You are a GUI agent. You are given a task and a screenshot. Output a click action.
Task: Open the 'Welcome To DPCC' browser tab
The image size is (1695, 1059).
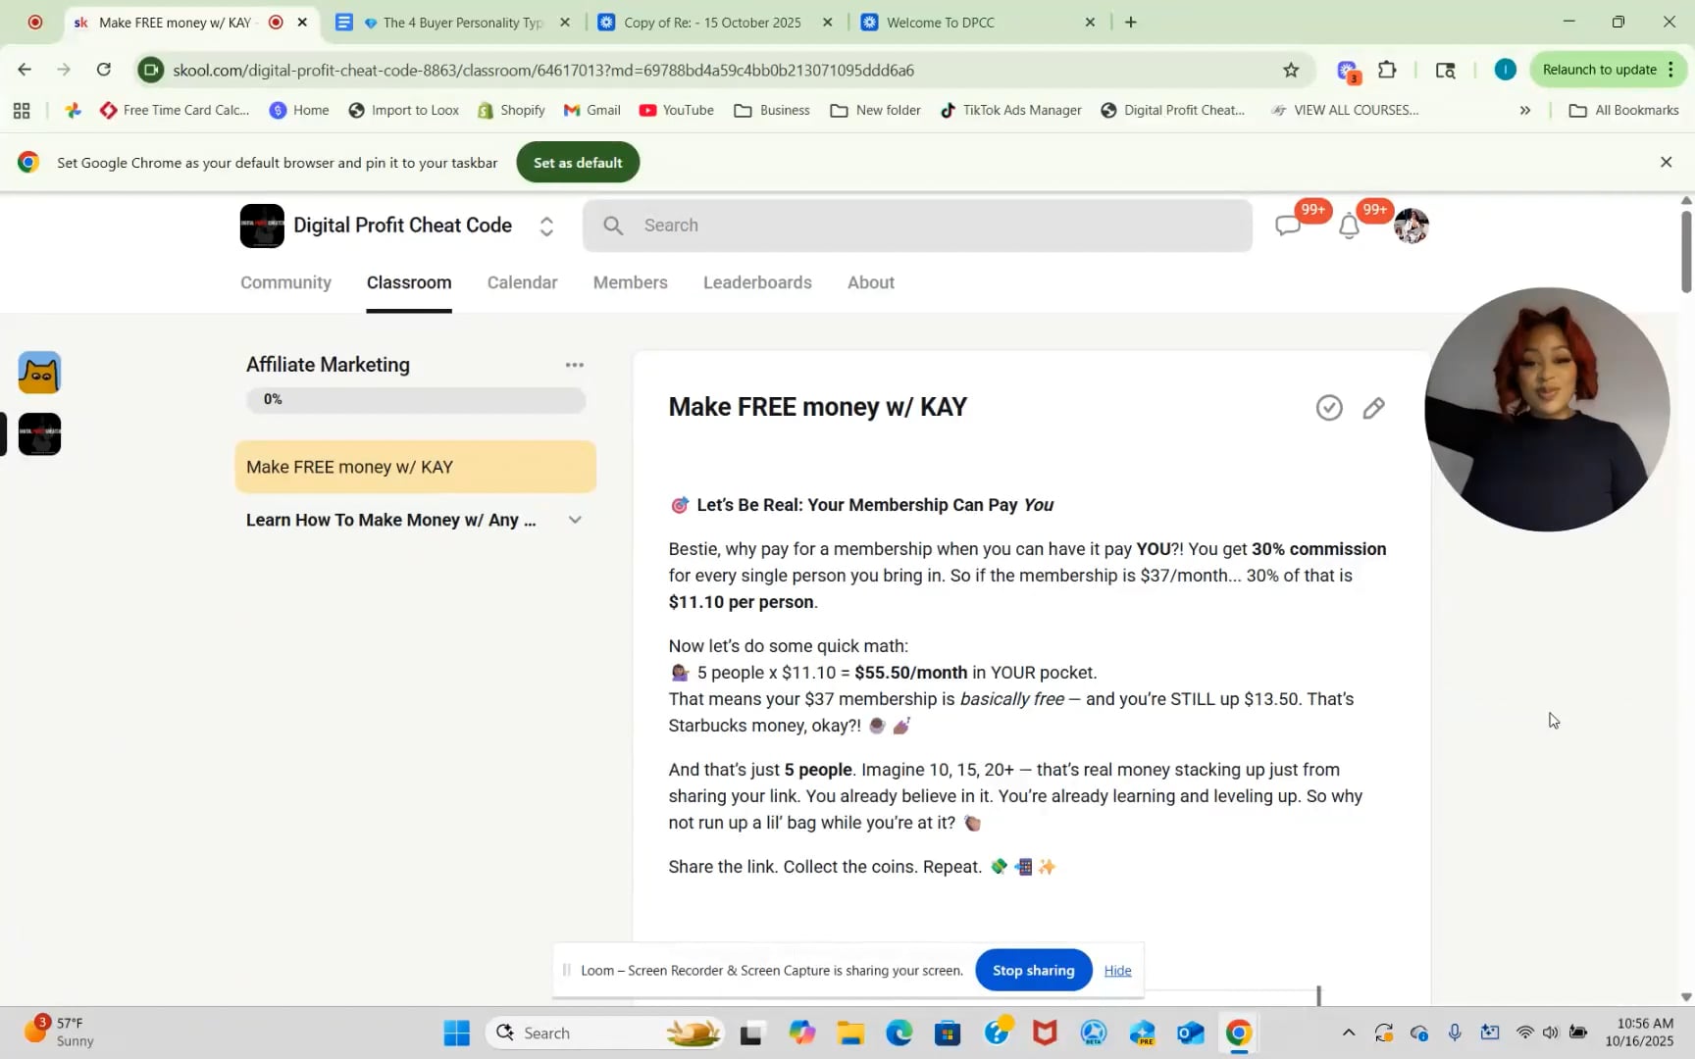(x=978, y=22)
